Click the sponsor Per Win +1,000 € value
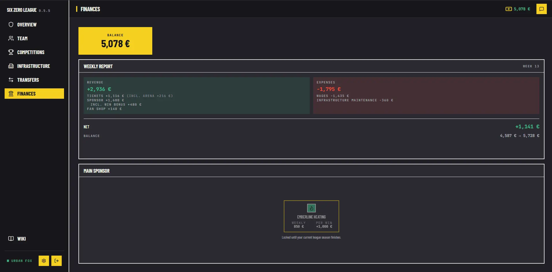Screen dimensions: 552x272 coord(324,227)
